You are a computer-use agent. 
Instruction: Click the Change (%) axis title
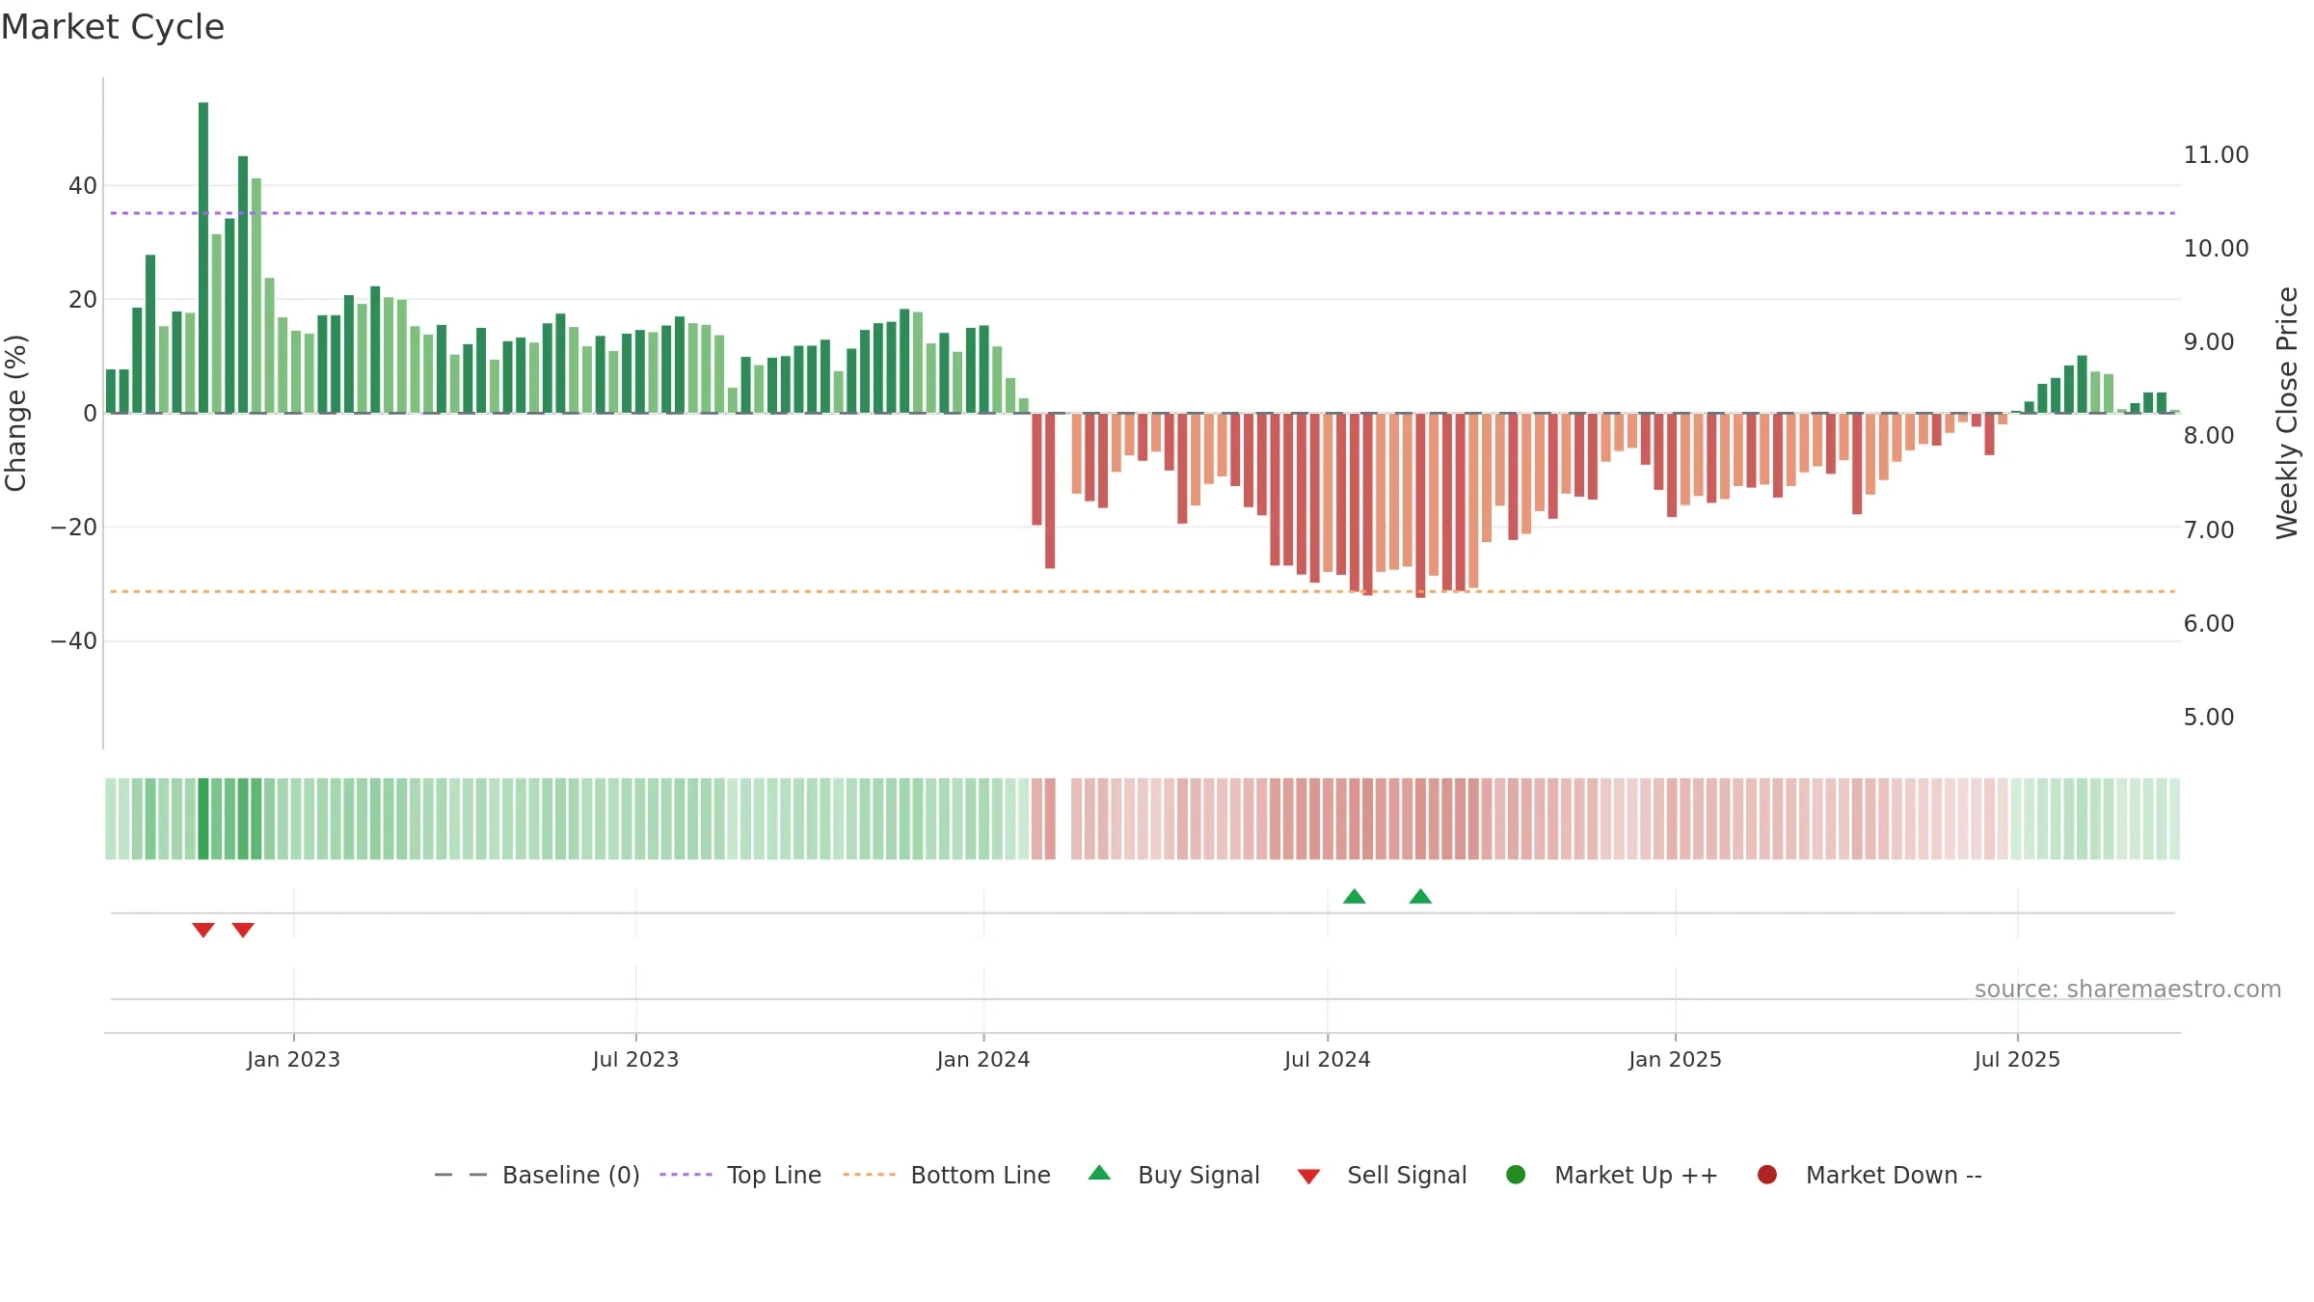pos(15,413)
